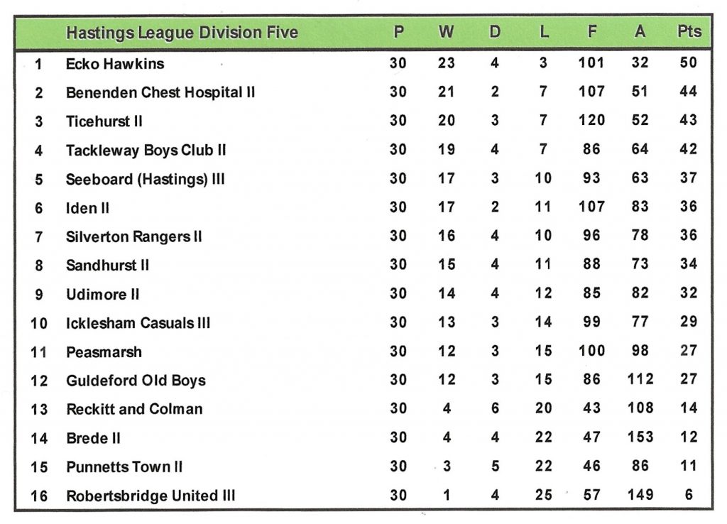727x524 pixels.
Task: Select Ticehurst II in the table
Action: 104,121
